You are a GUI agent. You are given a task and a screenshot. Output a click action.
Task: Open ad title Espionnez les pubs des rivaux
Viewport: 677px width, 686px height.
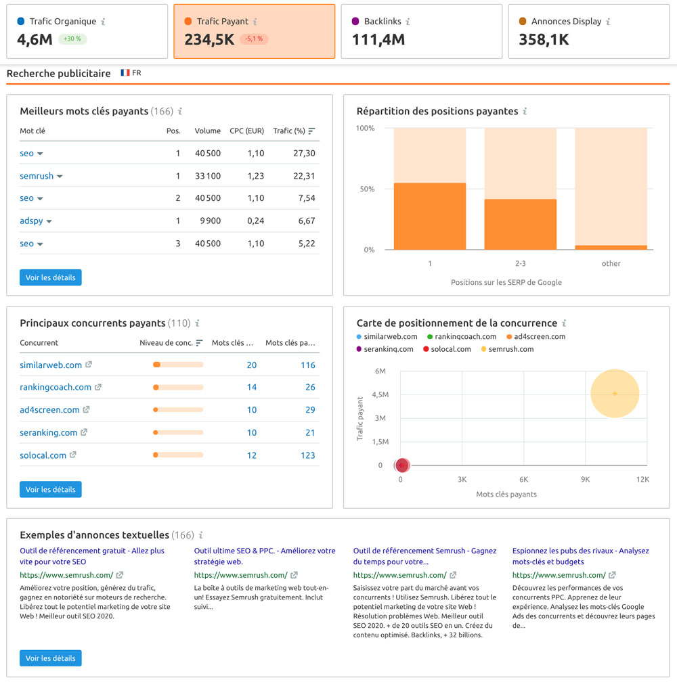(581, 556)
